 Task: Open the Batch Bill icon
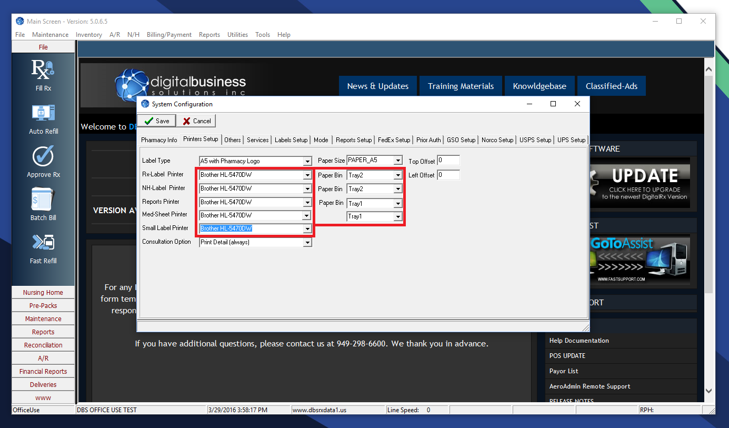click(43, 200)
